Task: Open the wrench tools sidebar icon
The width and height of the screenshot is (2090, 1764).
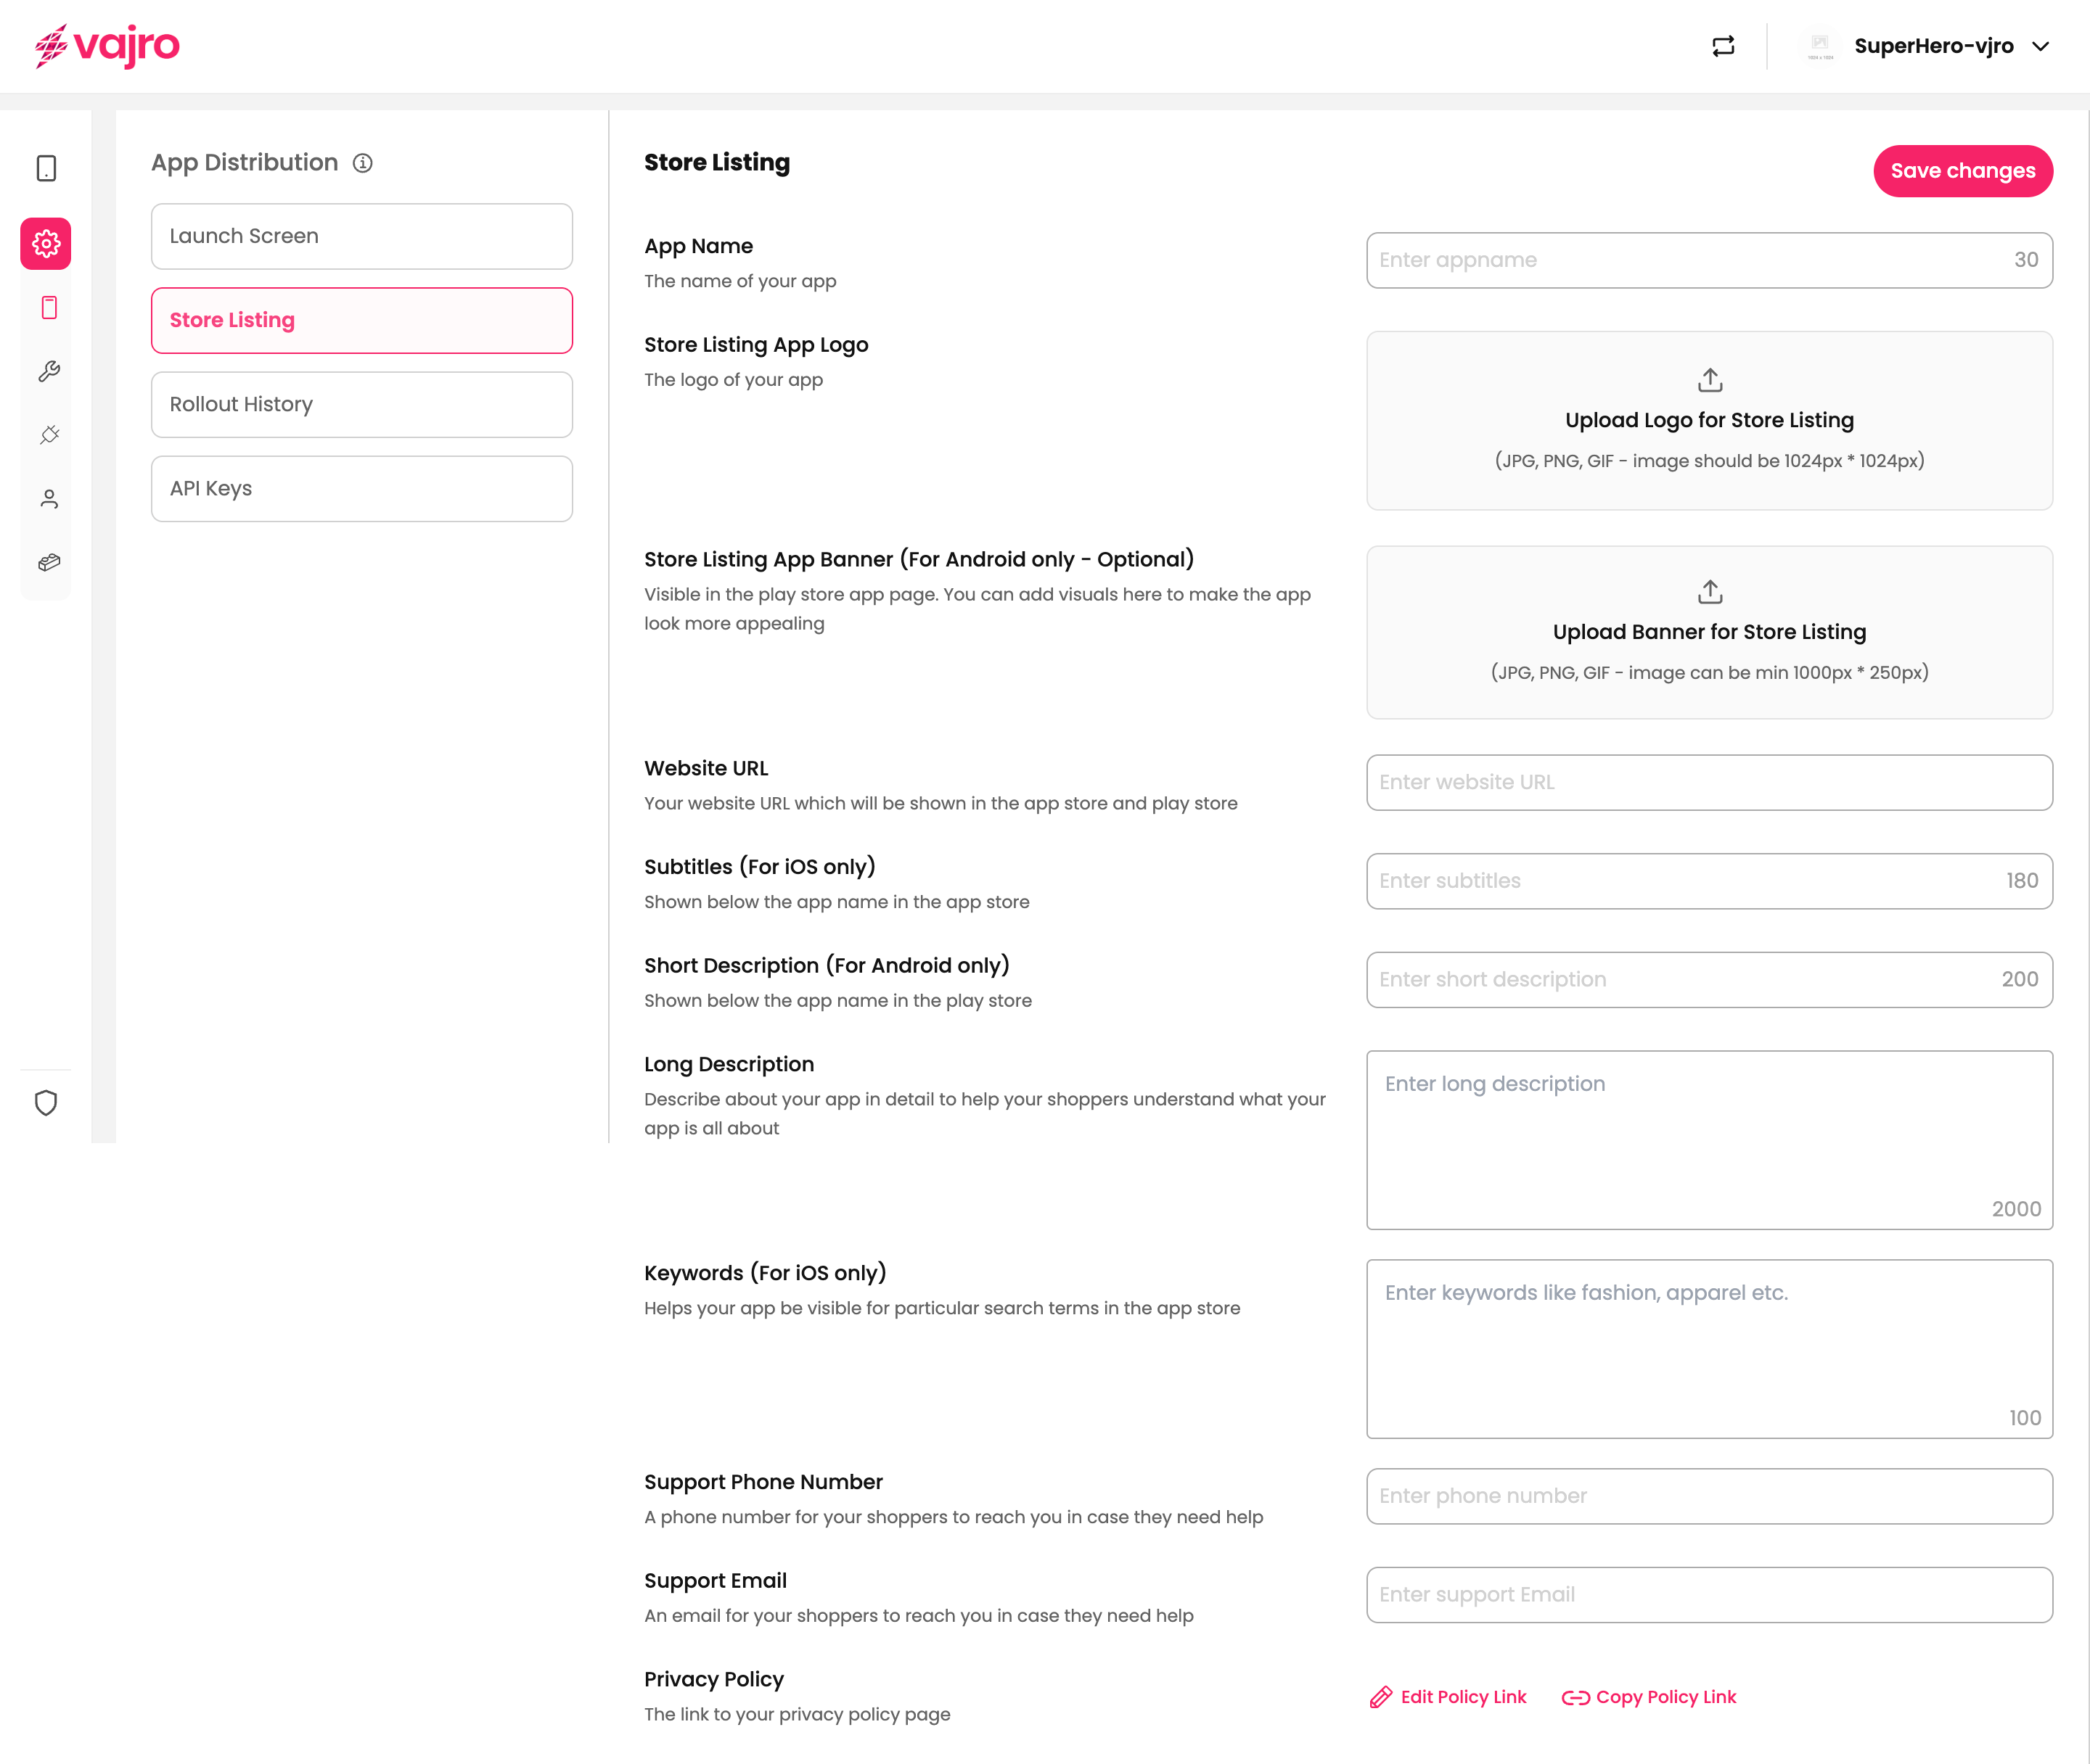Action: [x=49, y=372]
